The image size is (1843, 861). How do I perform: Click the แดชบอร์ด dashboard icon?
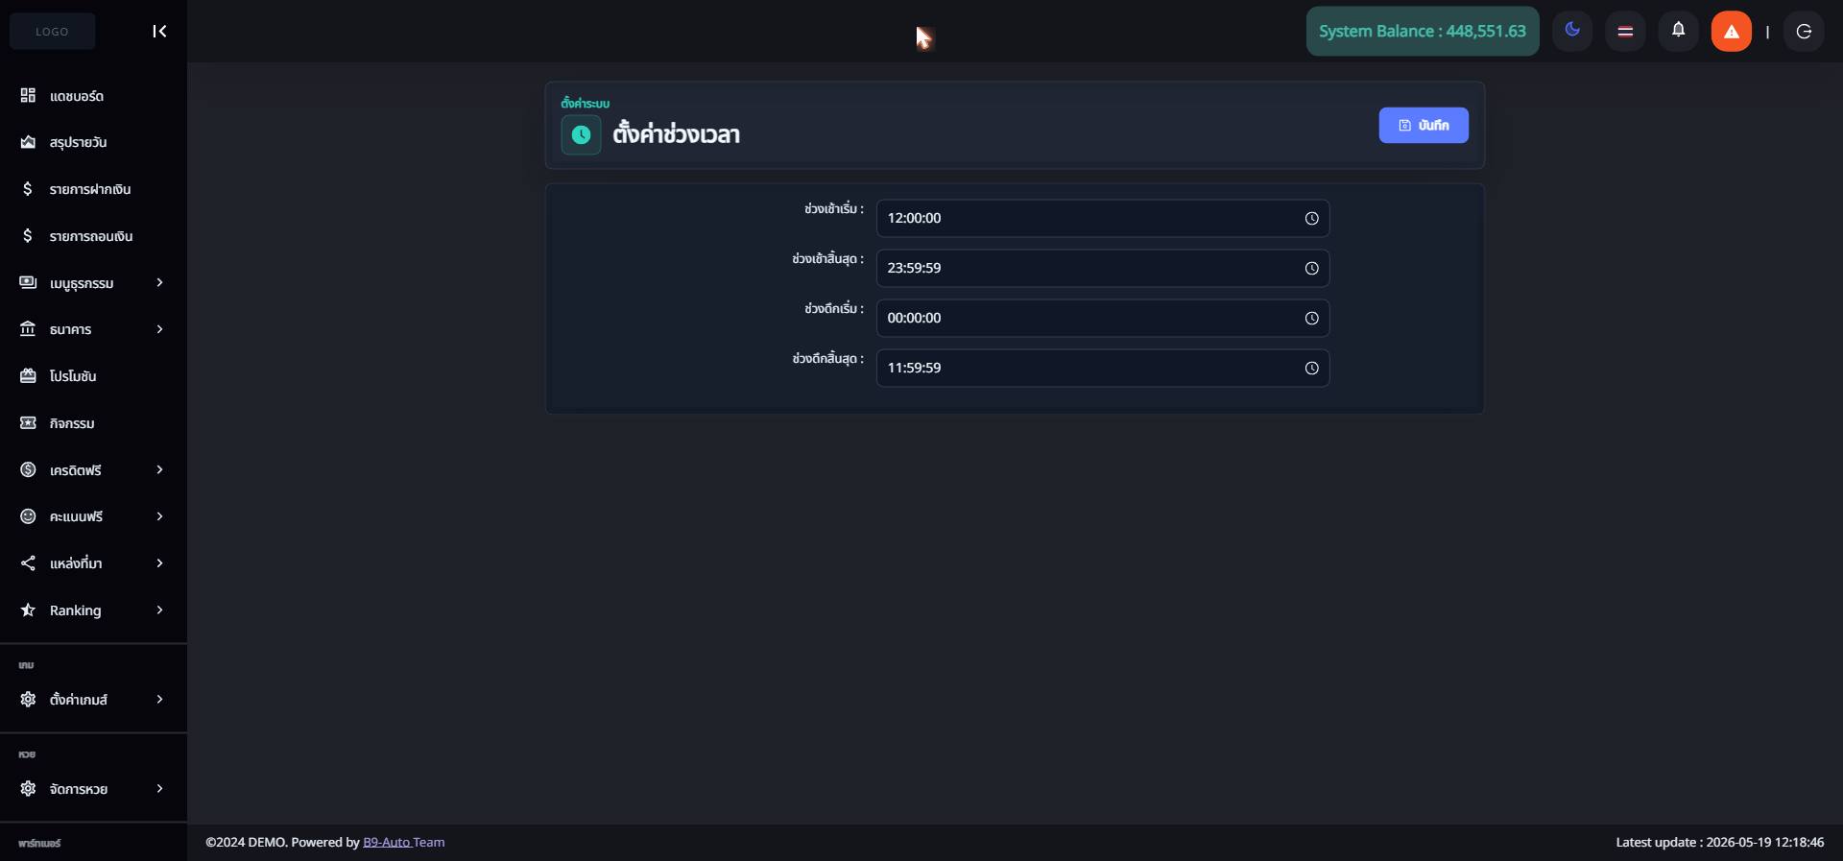(28, 95)
